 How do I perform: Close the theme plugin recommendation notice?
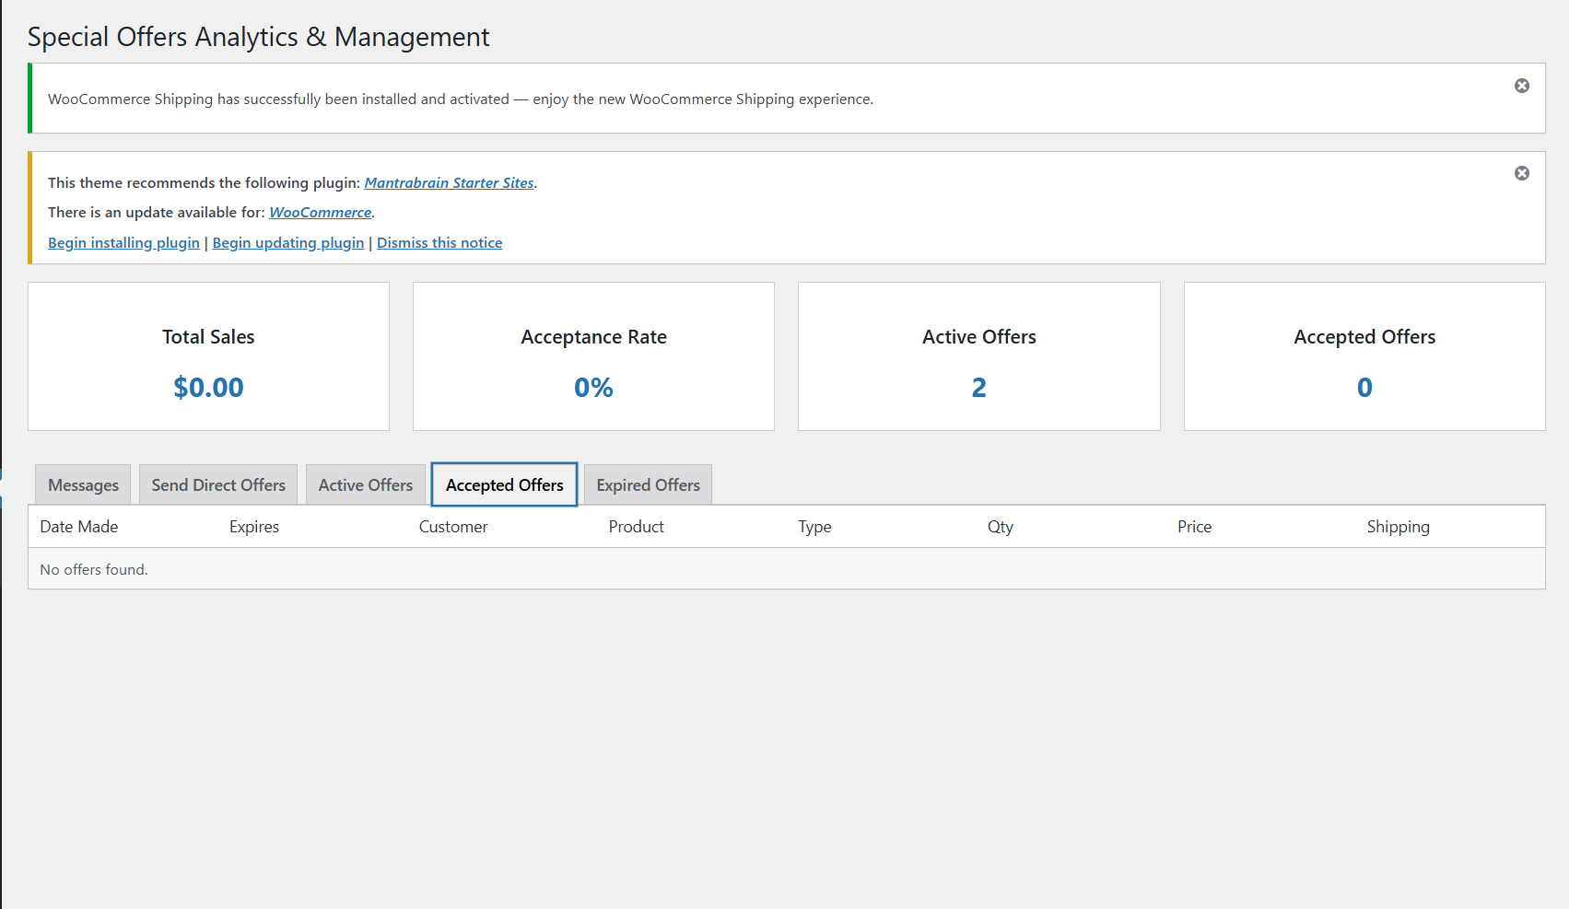pyautogui.click(x=1521, y=173)
